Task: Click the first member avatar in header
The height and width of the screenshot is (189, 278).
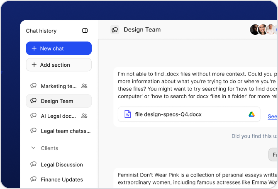Action: [x=254, y=30]
